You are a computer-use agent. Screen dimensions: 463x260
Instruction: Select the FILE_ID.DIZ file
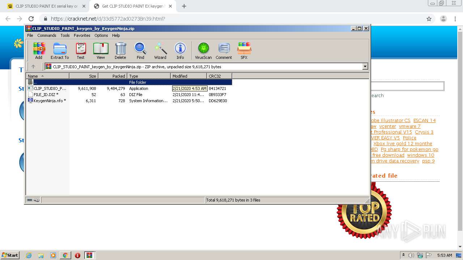pos(43,95)
